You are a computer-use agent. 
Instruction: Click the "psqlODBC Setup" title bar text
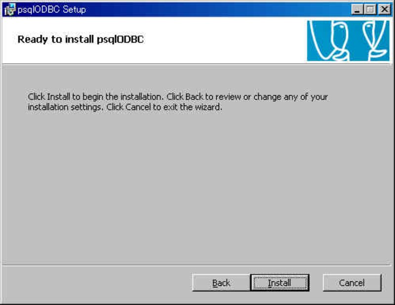pyautogui.click(x=52, y=9)
